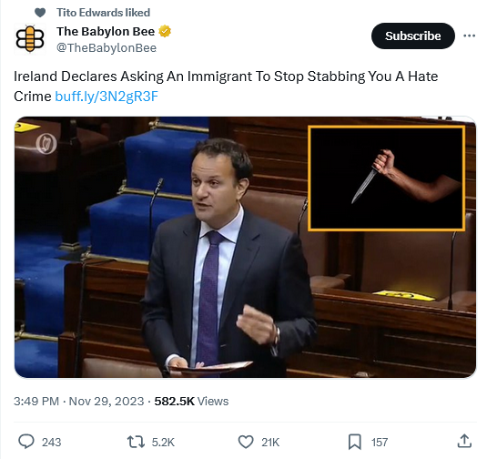487x459 pixels.
Task: Open the three-dot more options menu
Action: [469, 36]
